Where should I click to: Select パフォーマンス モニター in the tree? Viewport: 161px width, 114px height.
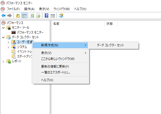[30, 32]
